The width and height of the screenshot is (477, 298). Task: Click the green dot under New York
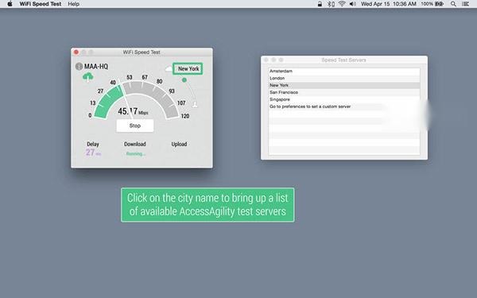click(x=184, y=80)
